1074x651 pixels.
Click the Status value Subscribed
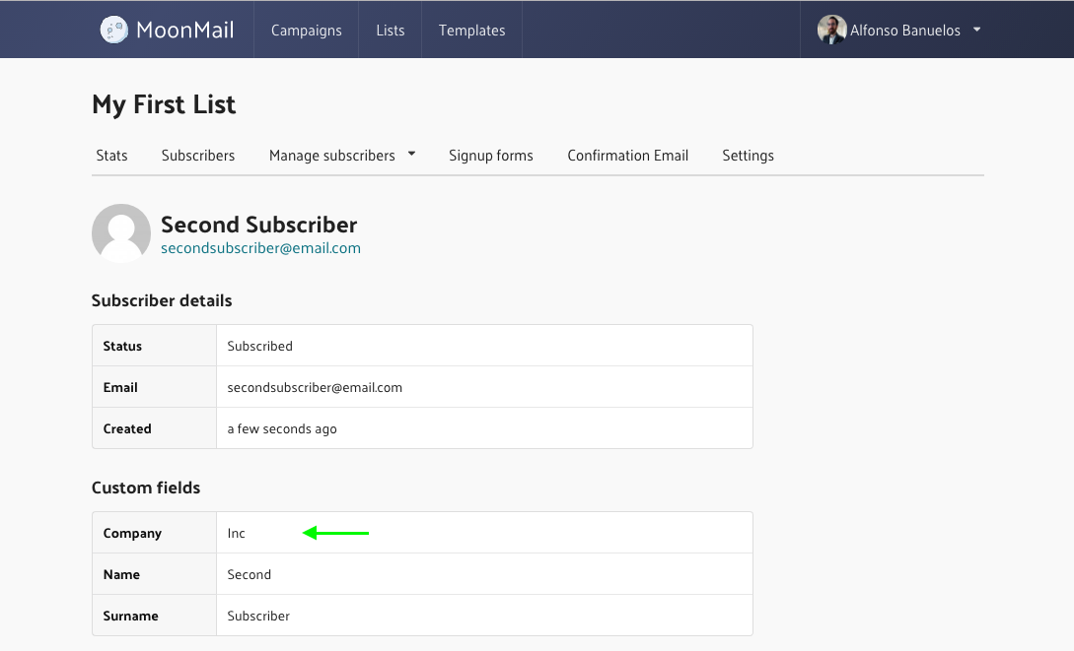259,346
